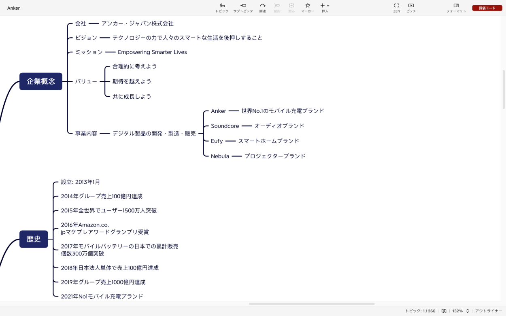Select the 歴史 topic node

click(x=34, y=239)
